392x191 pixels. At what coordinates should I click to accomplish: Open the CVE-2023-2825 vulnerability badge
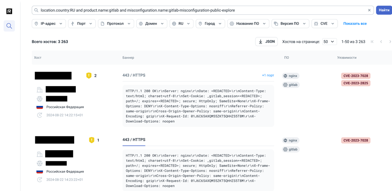click(355, 83)
